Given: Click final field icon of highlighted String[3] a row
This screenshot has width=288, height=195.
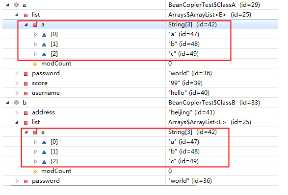Looking at the screenshot, I should [x=35, y=24].
